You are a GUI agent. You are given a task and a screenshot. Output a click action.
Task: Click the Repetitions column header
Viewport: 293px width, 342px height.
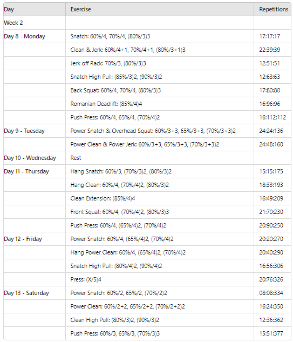click(x=272, y=9)
